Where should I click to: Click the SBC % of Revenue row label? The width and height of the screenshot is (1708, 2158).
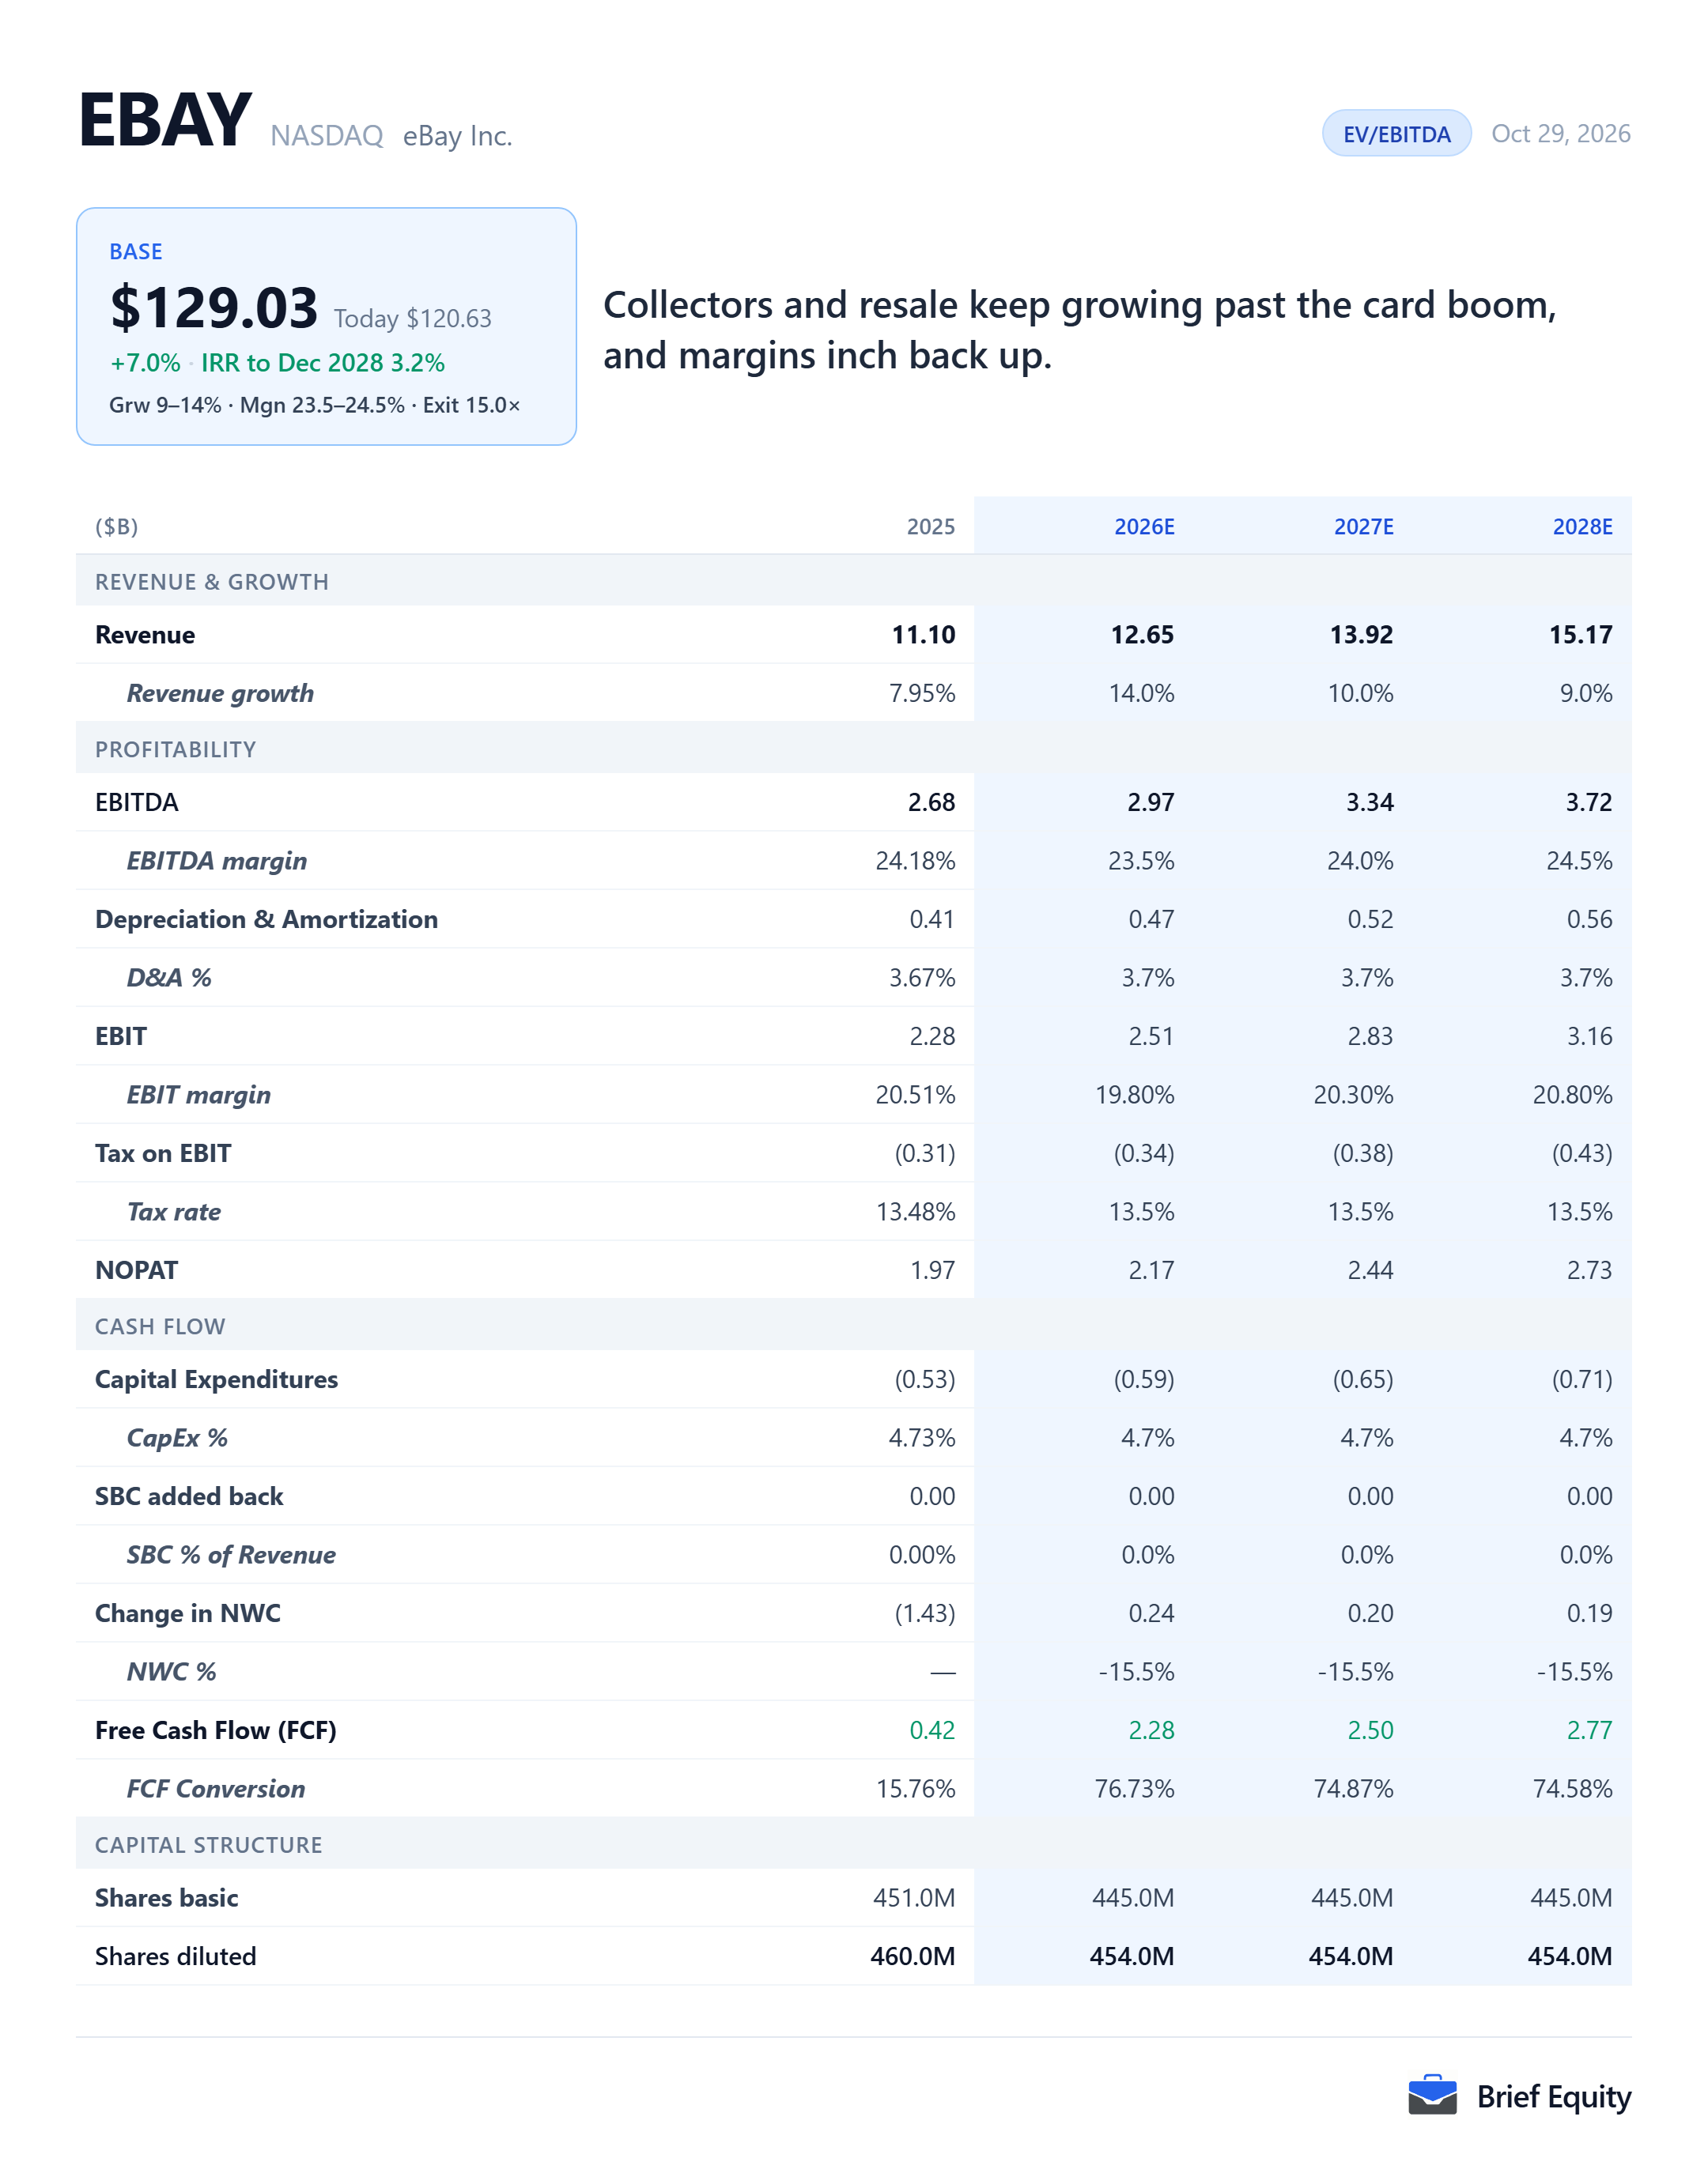(x=231, y=1556)
